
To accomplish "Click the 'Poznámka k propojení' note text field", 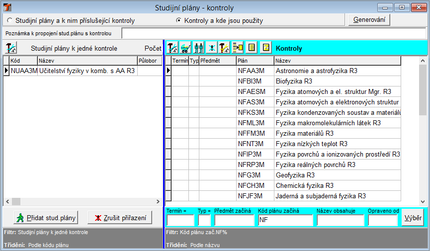I will [273, 33].
